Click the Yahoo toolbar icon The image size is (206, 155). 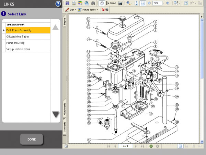[104, 10]
